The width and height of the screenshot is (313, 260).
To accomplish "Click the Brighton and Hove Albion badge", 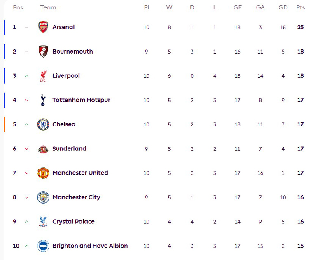I will pyautogui.click(x=43, y=246).
